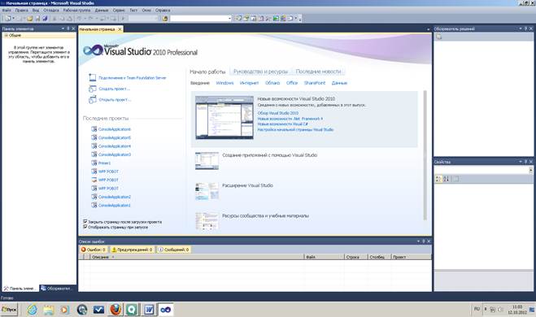
Task: Open the Отладка menu
Action: (x=51, y=11)
